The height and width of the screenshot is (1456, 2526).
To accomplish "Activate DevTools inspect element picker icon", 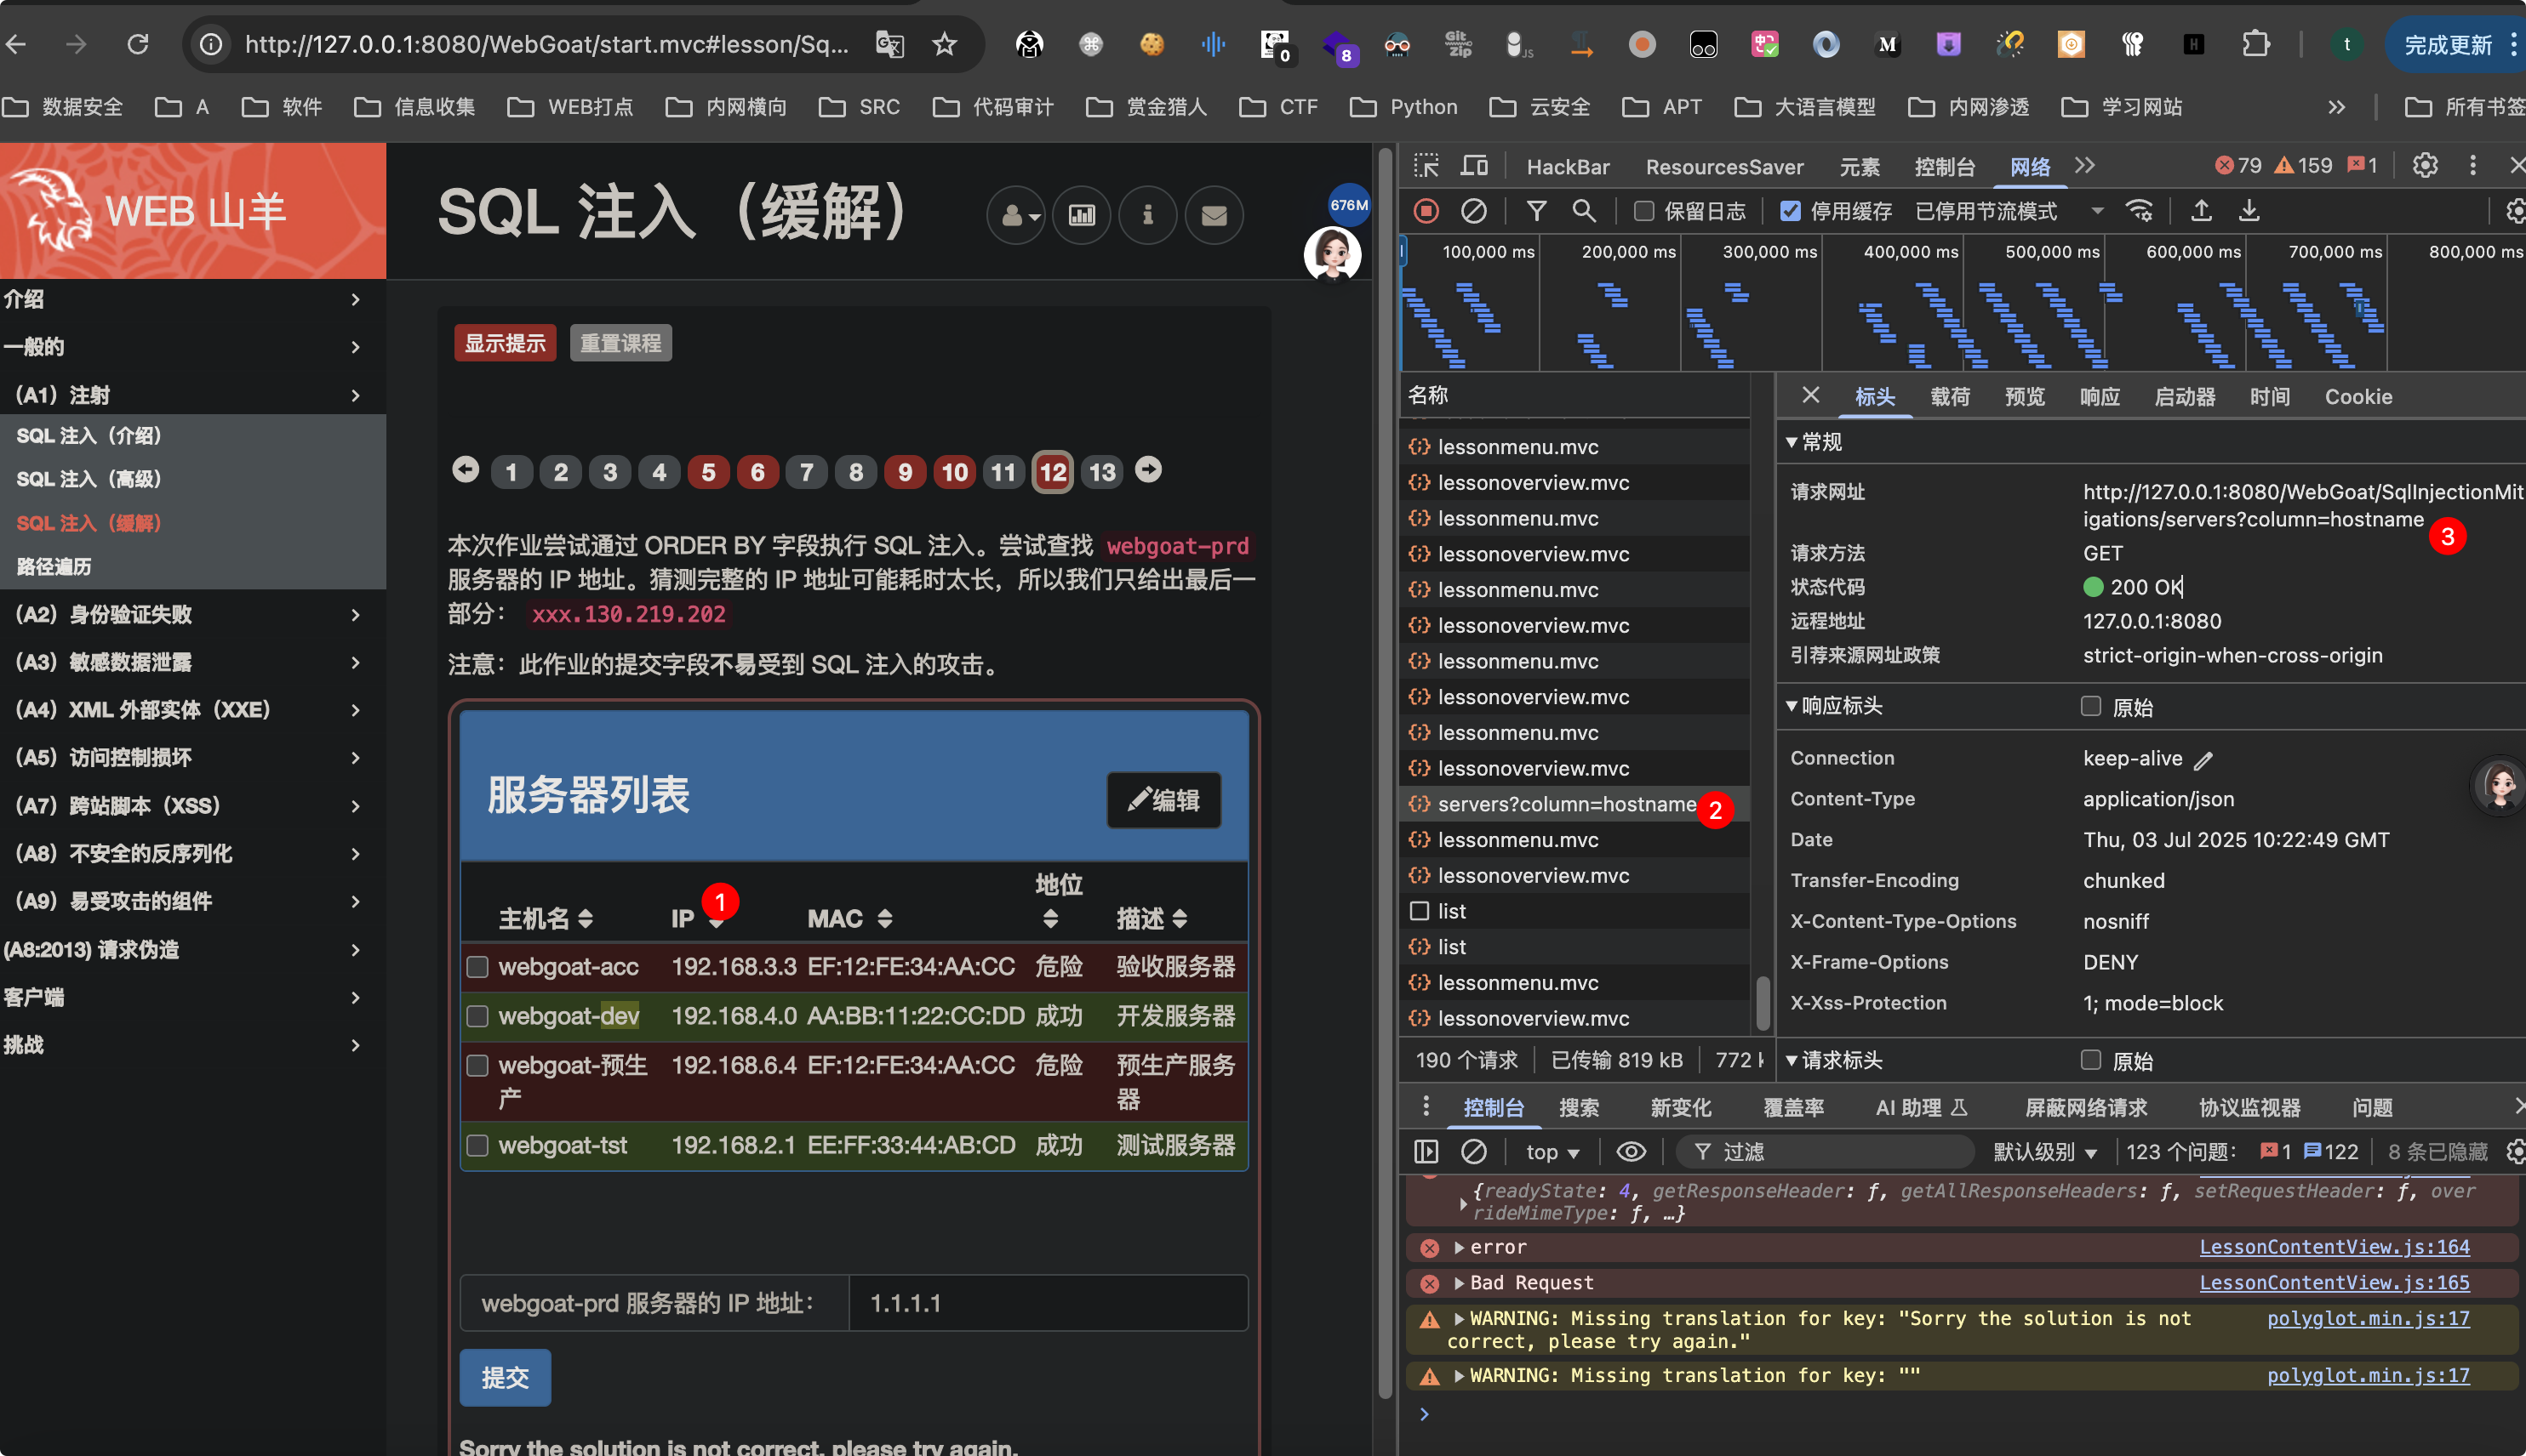I will [x=1426, y=166].
